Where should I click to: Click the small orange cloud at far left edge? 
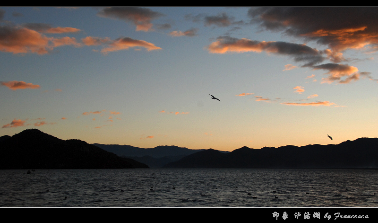[20, 85]
